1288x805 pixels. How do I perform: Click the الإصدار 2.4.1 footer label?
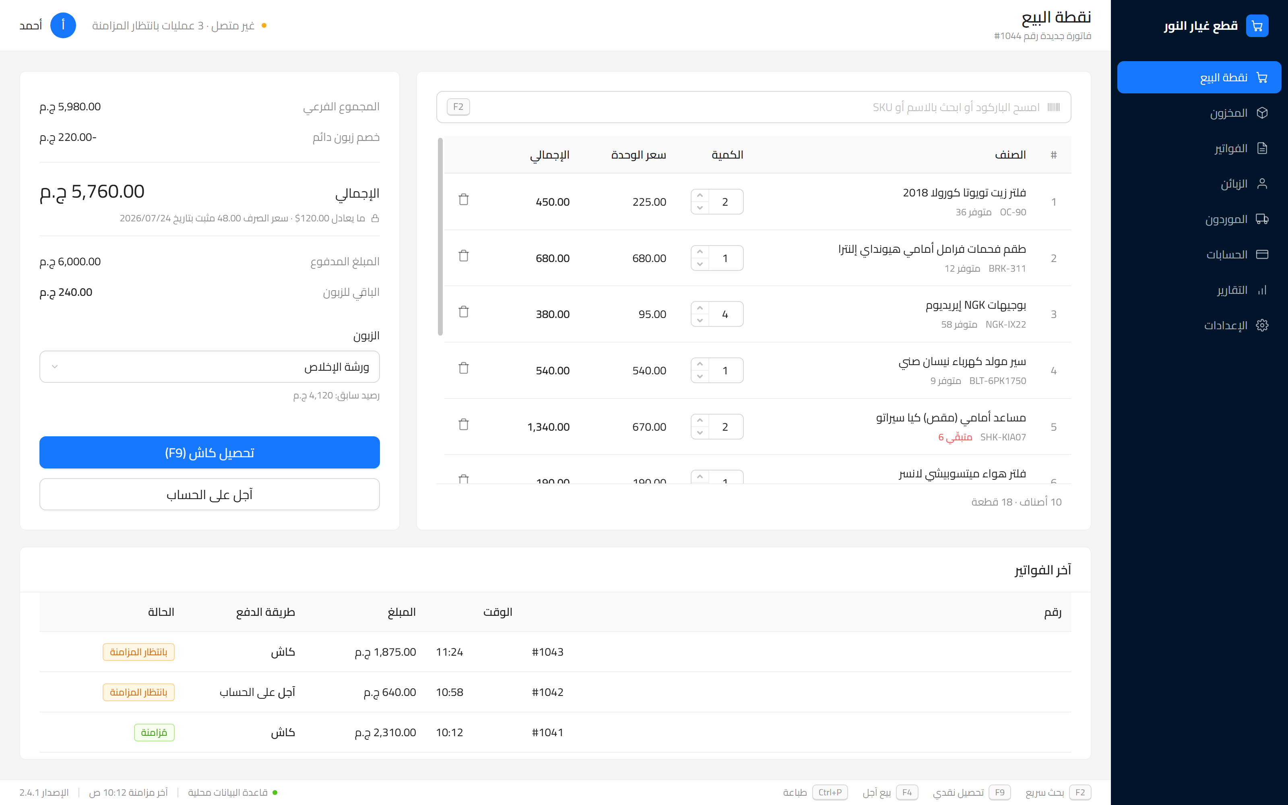click(x=44, y=792)
